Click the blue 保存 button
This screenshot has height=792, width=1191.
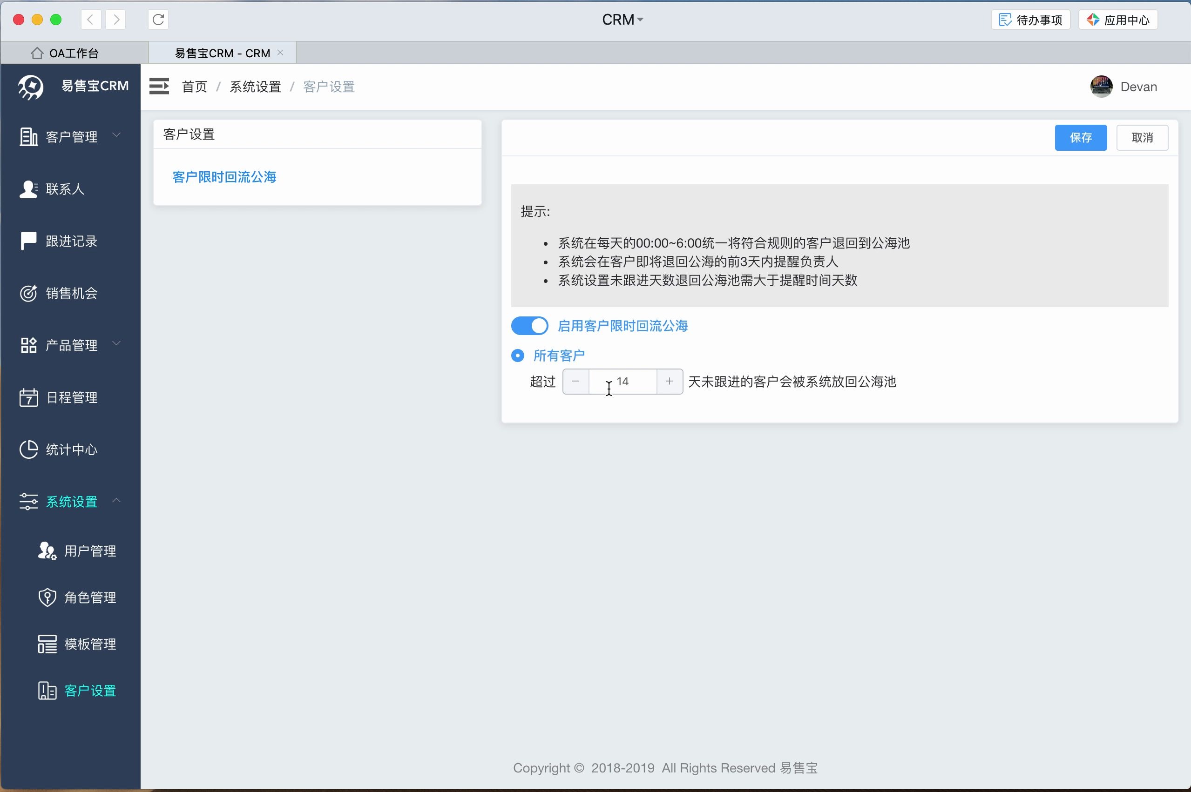tap(1080, 137)
